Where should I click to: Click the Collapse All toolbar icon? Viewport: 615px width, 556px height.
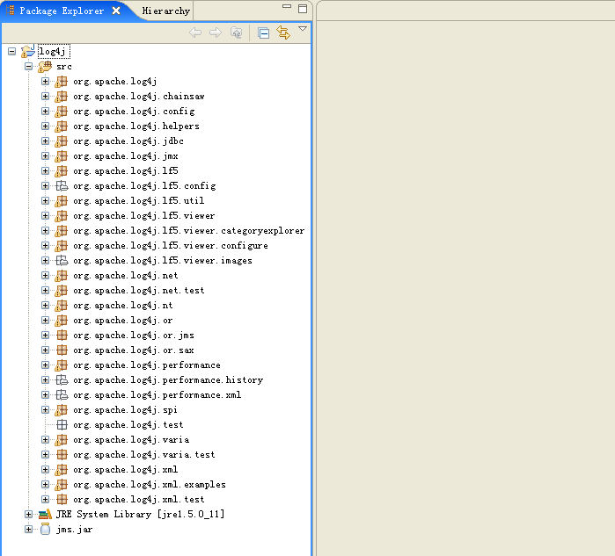(x=264, y=32)
